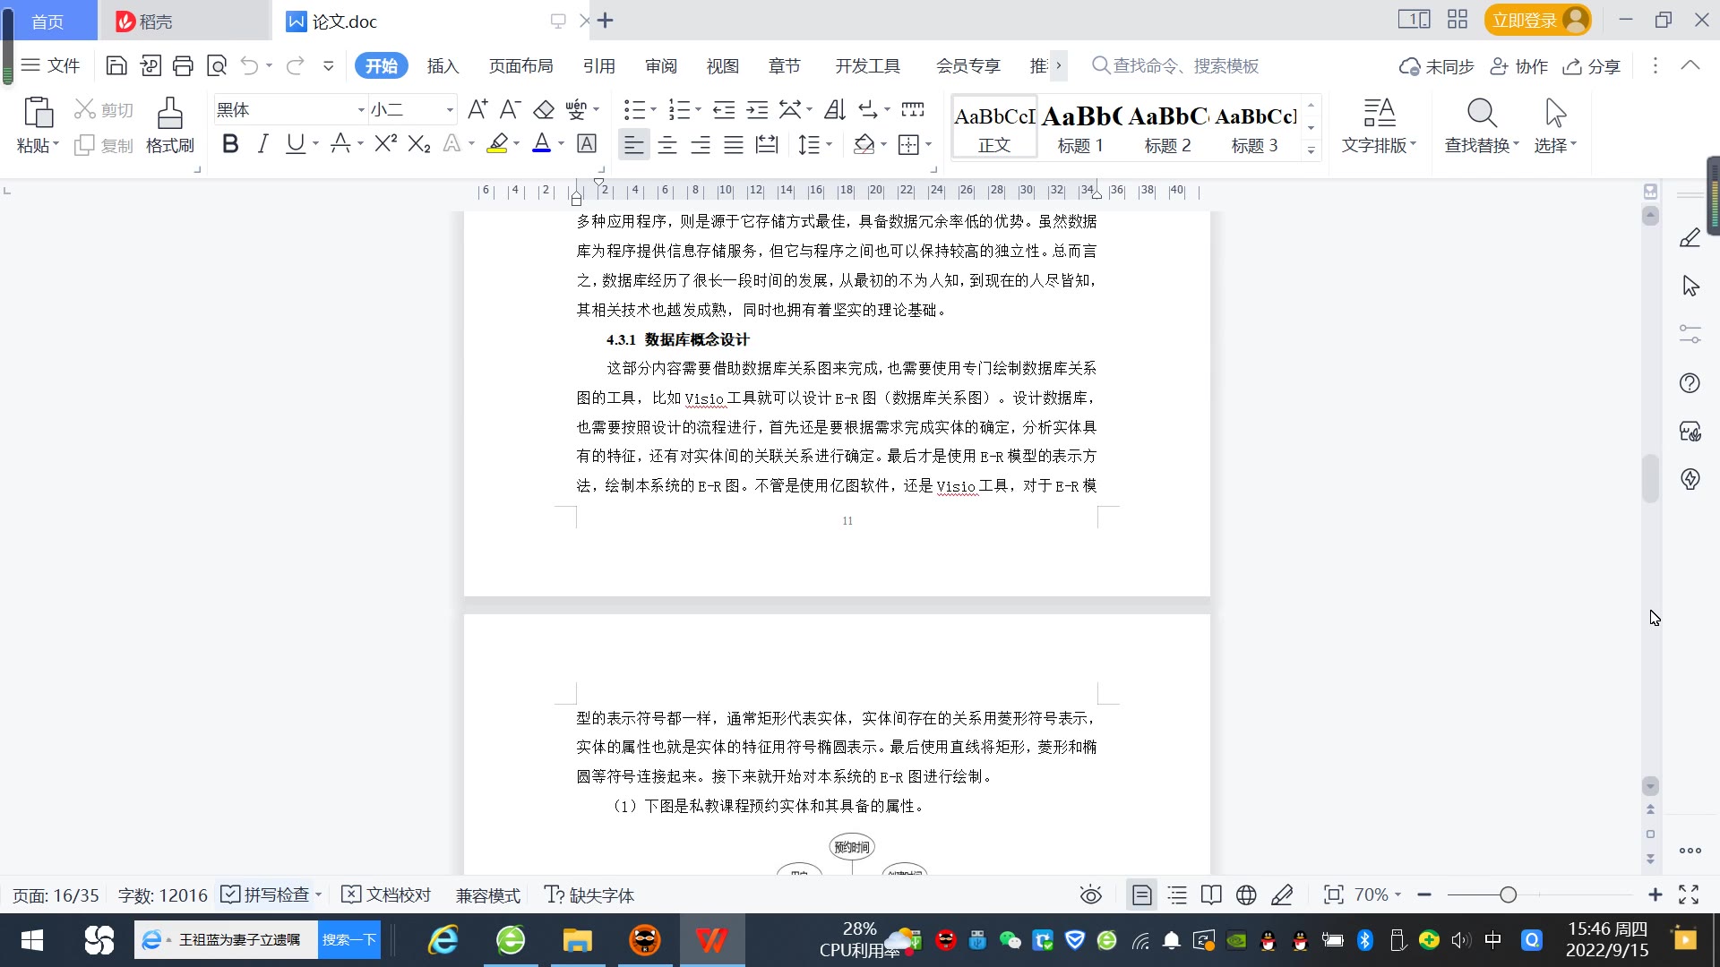Apply highlight color swatch
Image resolution: width=1720 pixels, height=967 pixels.
[x=497, y=143]
